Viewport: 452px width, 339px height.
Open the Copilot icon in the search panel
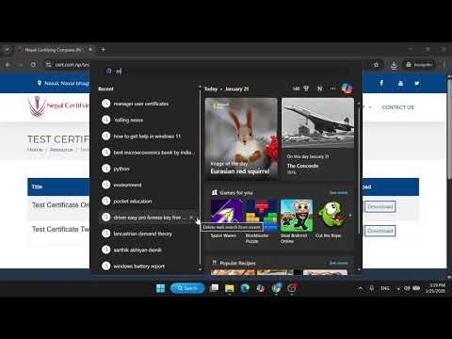347,89
